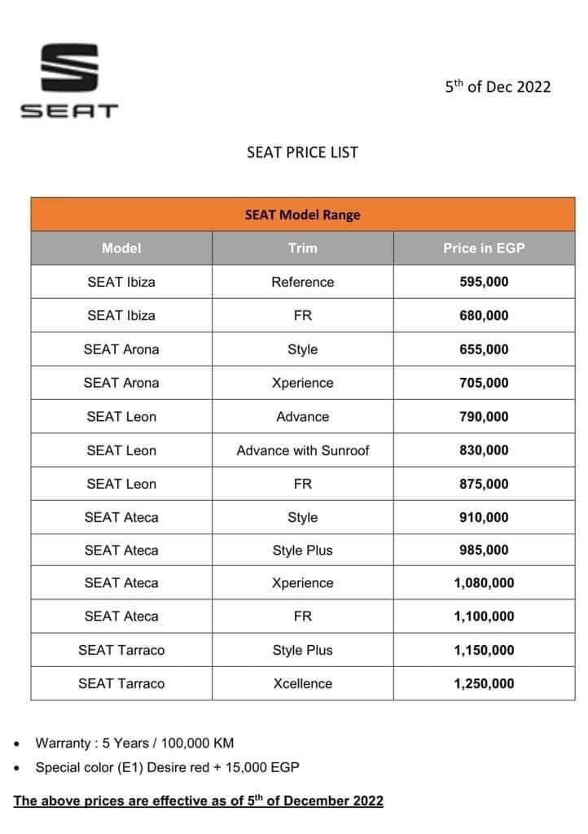Click the 1,100,000 Ateca FR price

(x=484, y=617)
